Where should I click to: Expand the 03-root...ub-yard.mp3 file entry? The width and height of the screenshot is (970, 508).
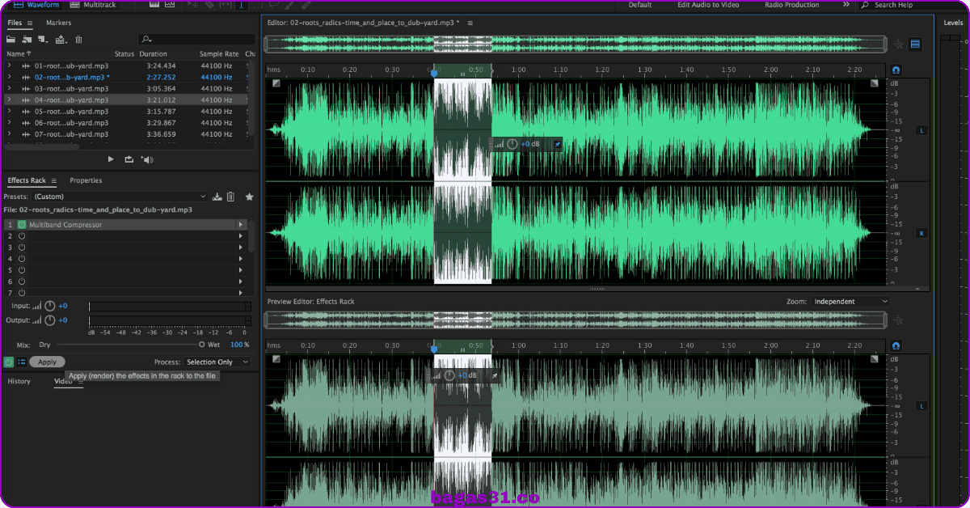point(9,88)
